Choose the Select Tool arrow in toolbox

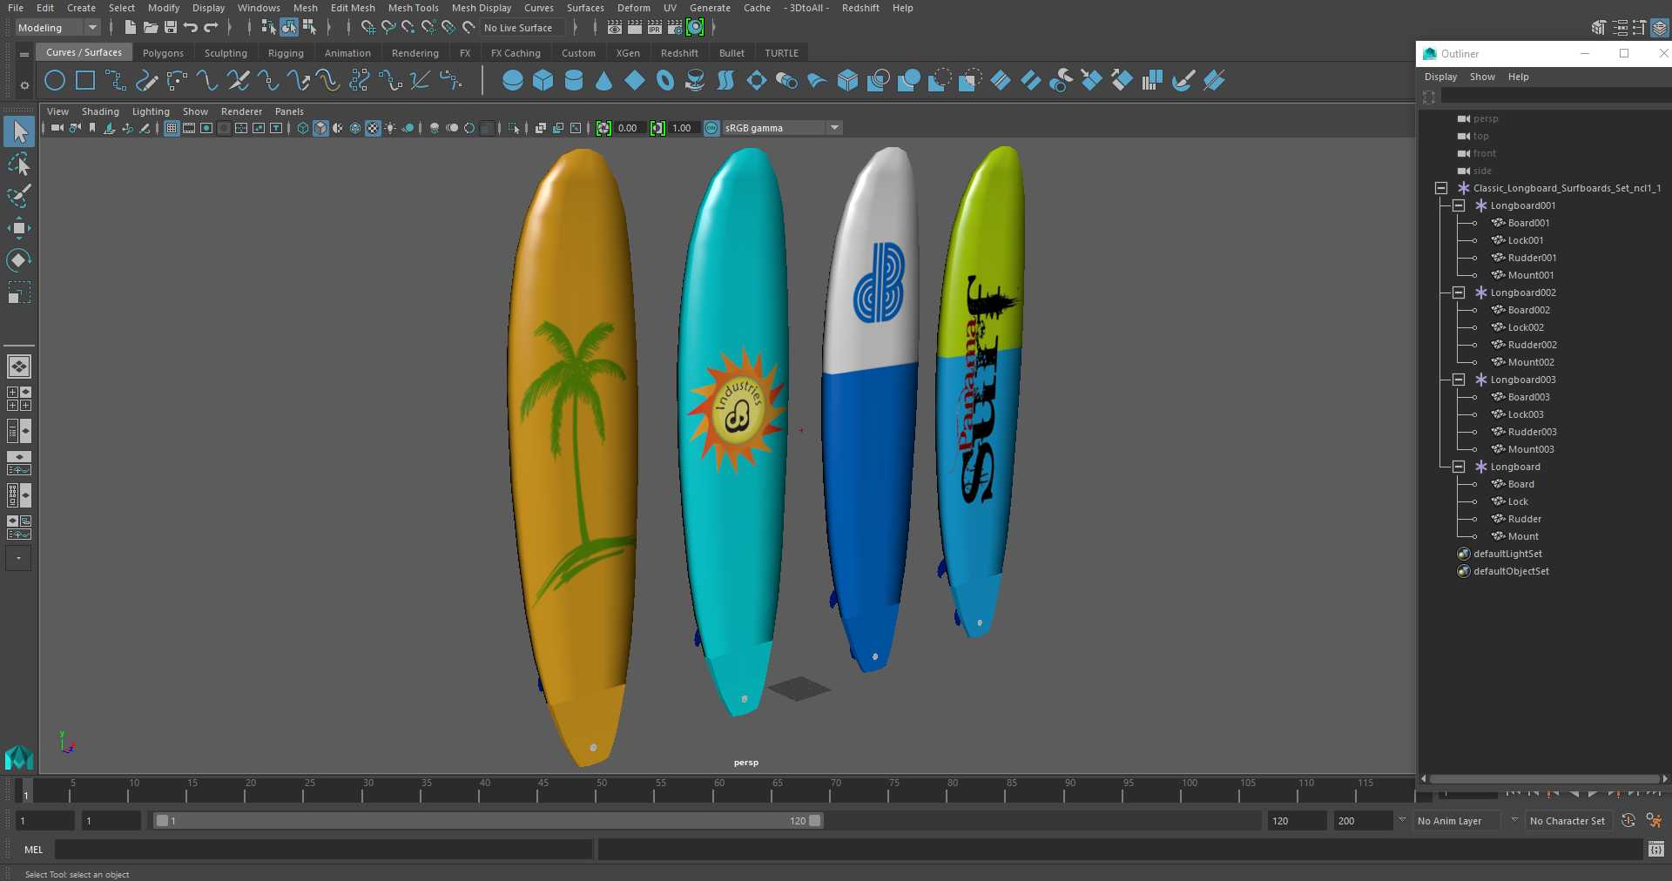(19, 132)
